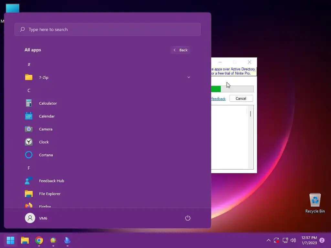
Task: Click the Ninite Pro trial link text
Action: click(231, 73)
